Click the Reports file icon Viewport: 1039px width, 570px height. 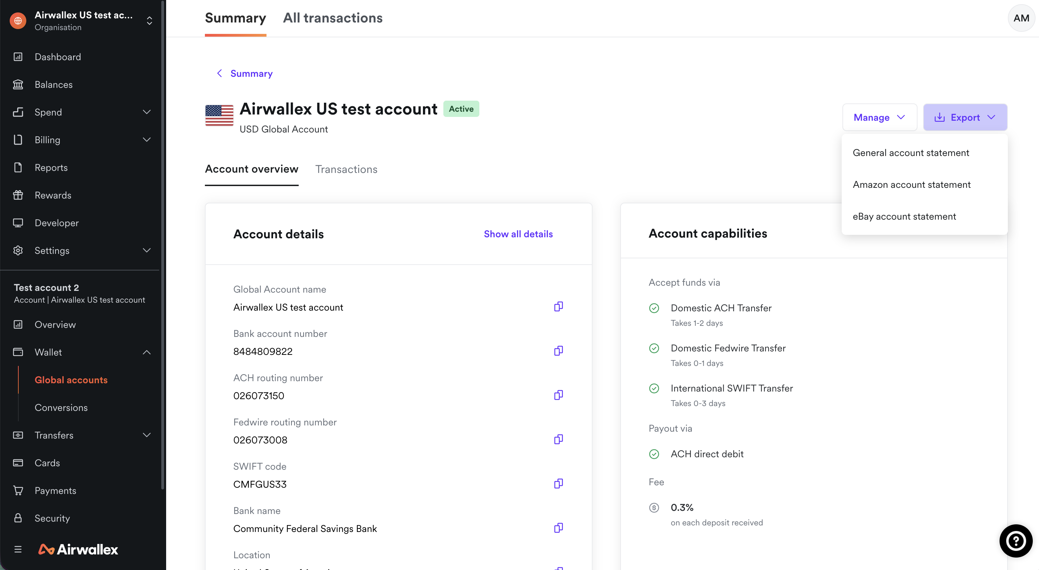pyautogui.click(x=18, y=168)
